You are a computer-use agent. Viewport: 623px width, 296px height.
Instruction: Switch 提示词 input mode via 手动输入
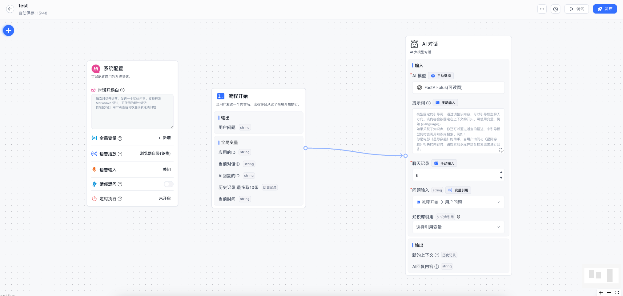[x=445, y=103]
